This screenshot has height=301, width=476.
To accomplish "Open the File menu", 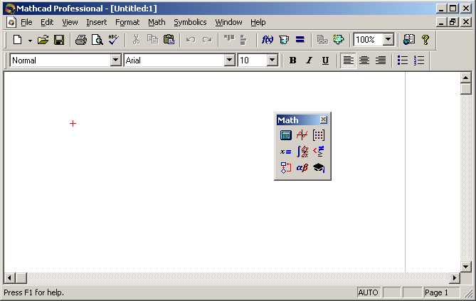I will pos(26,23).
